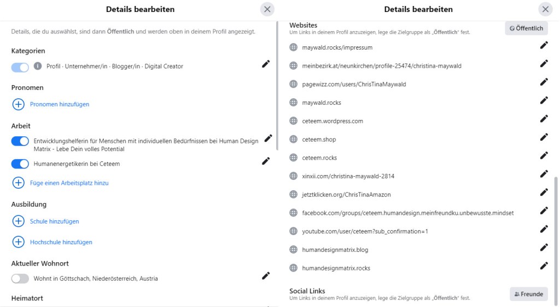Edit the youtube.com/user/ceteem link

pos(544,228)
